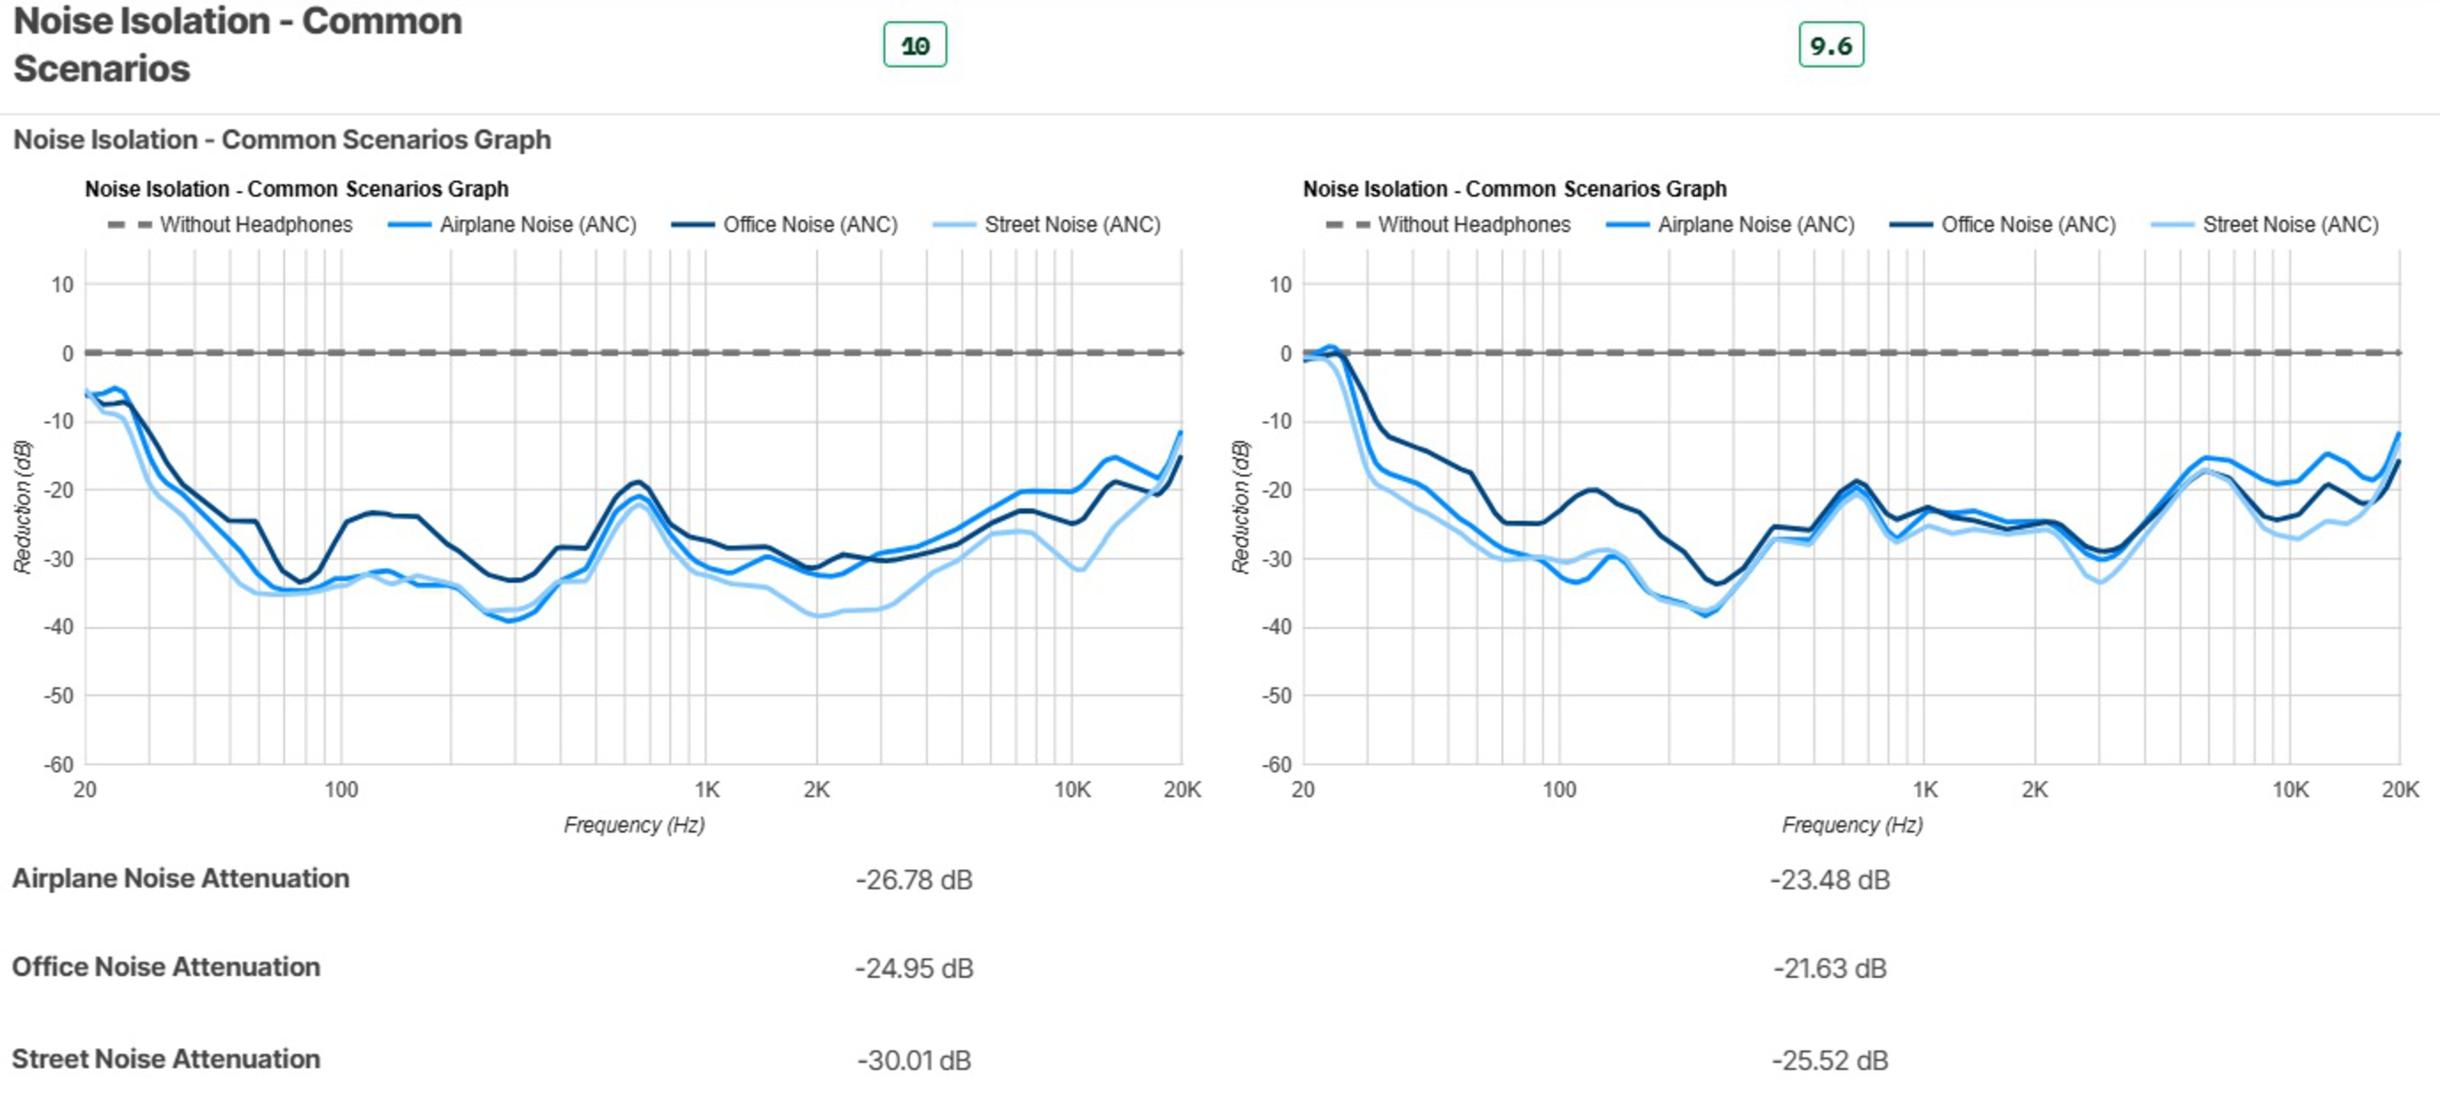Image resolution: width=2440 pixels, height=1116 pixels.
Task: Click the right graph's Frequency (Hz) axis label
Action: pos(1852,825)
